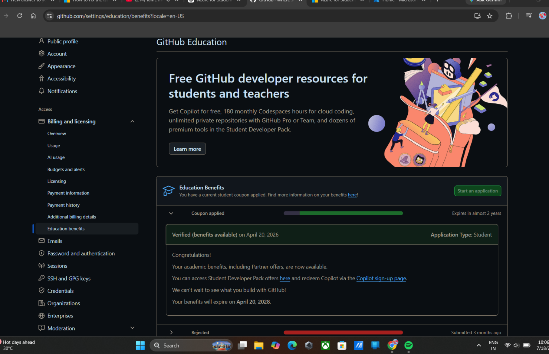This screenshot has width=549, height=354.
Task: Click the address bar URL
Action: [x=120, y=16]
